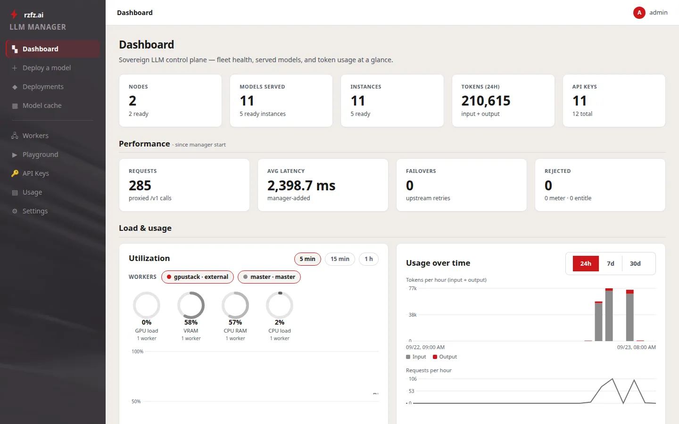Click "0 meter · 0 entitle" rejected text

(568, 198)
